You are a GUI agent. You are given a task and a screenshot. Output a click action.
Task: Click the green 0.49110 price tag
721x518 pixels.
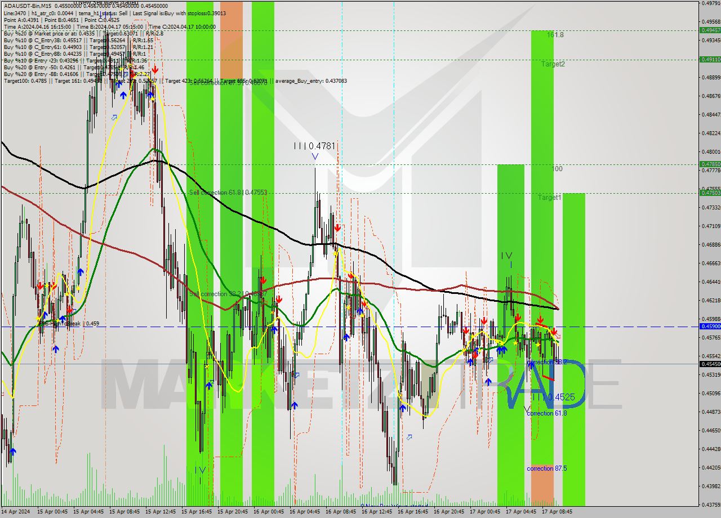(710, 59)
